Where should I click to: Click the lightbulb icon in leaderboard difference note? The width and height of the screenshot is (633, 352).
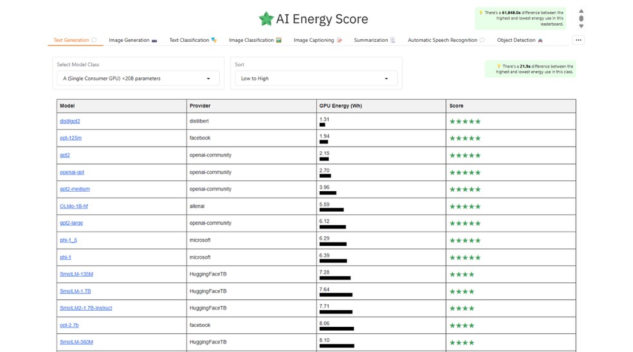480,13
